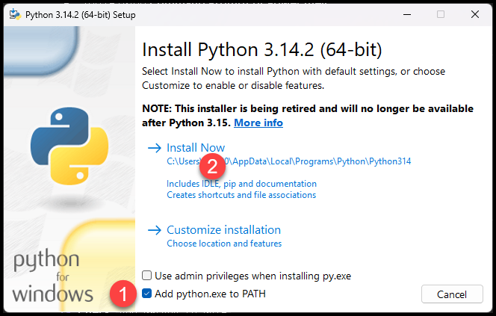The width and height of the screenshot is (496, 316).
Task: Open the More info link
Action: tap(258, 123)
